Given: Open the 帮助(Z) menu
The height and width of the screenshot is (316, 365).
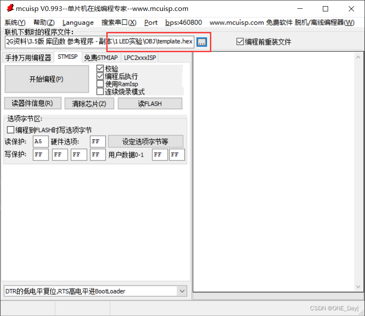Looking at the screenshot, I should coord(44,22).
